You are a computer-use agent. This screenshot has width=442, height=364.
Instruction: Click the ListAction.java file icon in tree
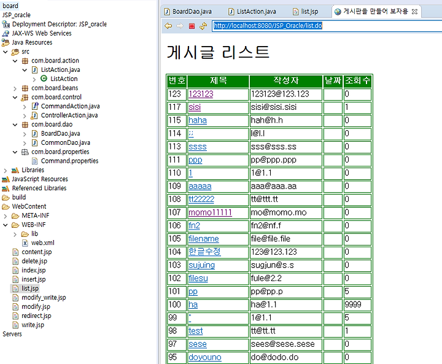tap(34, 69)
